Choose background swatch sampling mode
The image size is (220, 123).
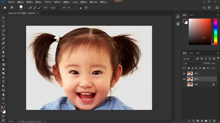[x=39, y=8]
